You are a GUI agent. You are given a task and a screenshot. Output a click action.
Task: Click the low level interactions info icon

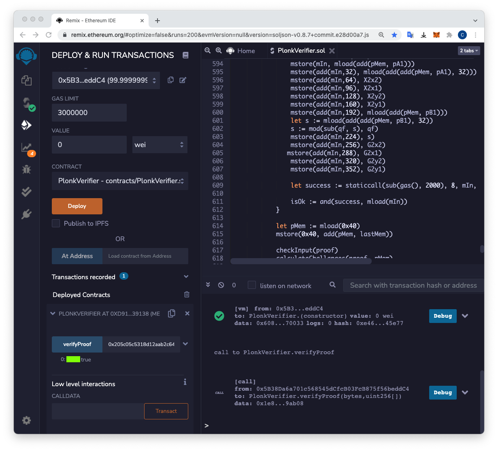pyautogui.click(x=185, y=382)
